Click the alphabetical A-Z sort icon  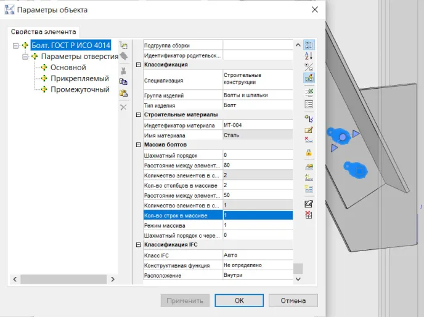309,55
